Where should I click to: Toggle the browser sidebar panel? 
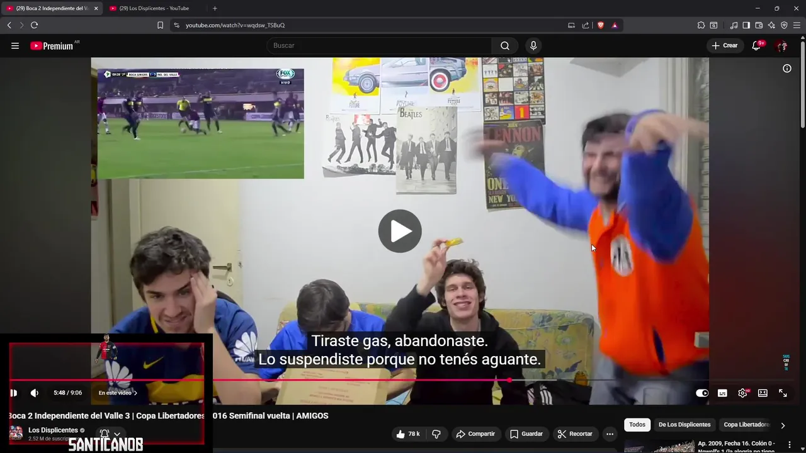click(746, 25)
